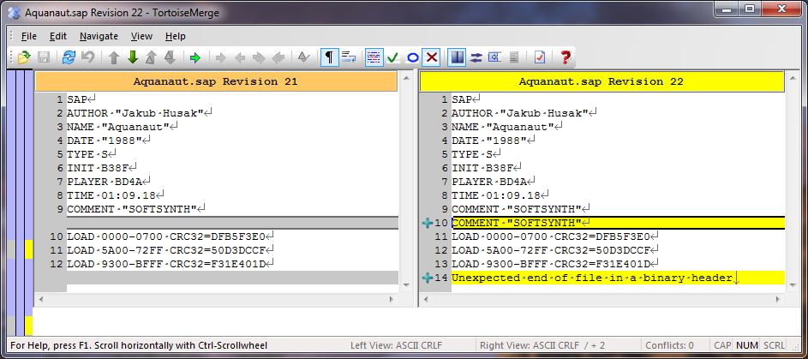808x359 pixels.
Task: Click right pane horizontal scroll left arrow
Action: tap(425, 299)
